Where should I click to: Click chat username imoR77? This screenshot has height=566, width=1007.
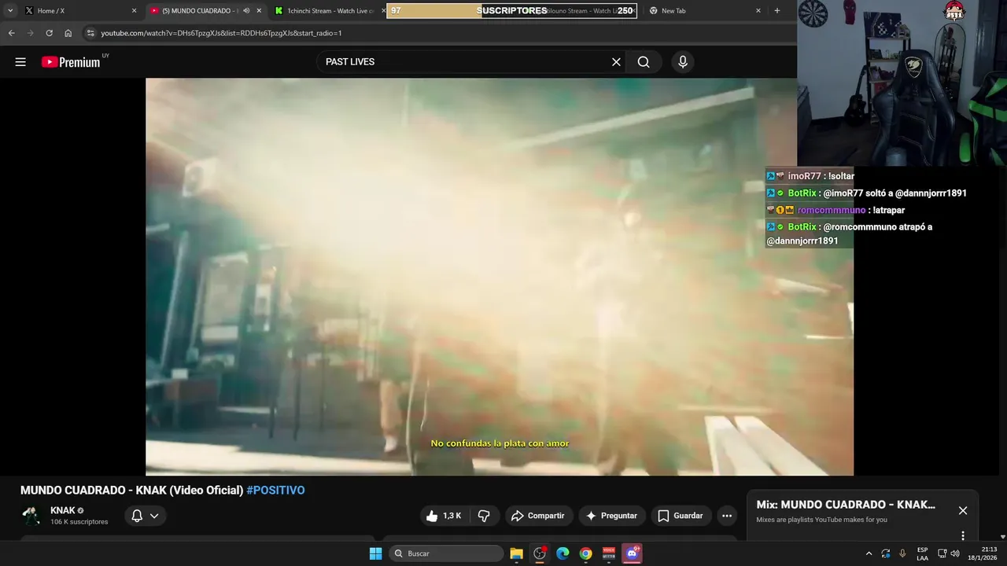click(804, 176)
